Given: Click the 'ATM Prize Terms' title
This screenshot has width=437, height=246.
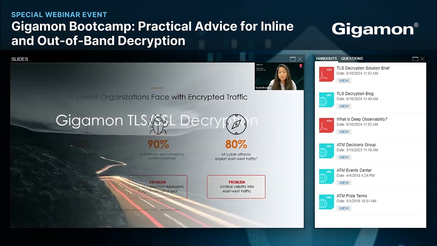Looking at the screenshot, I should pos(352,196).
